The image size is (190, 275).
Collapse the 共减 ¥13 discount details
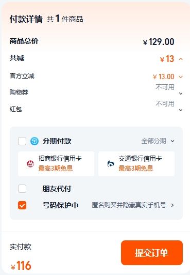[181, 59]
